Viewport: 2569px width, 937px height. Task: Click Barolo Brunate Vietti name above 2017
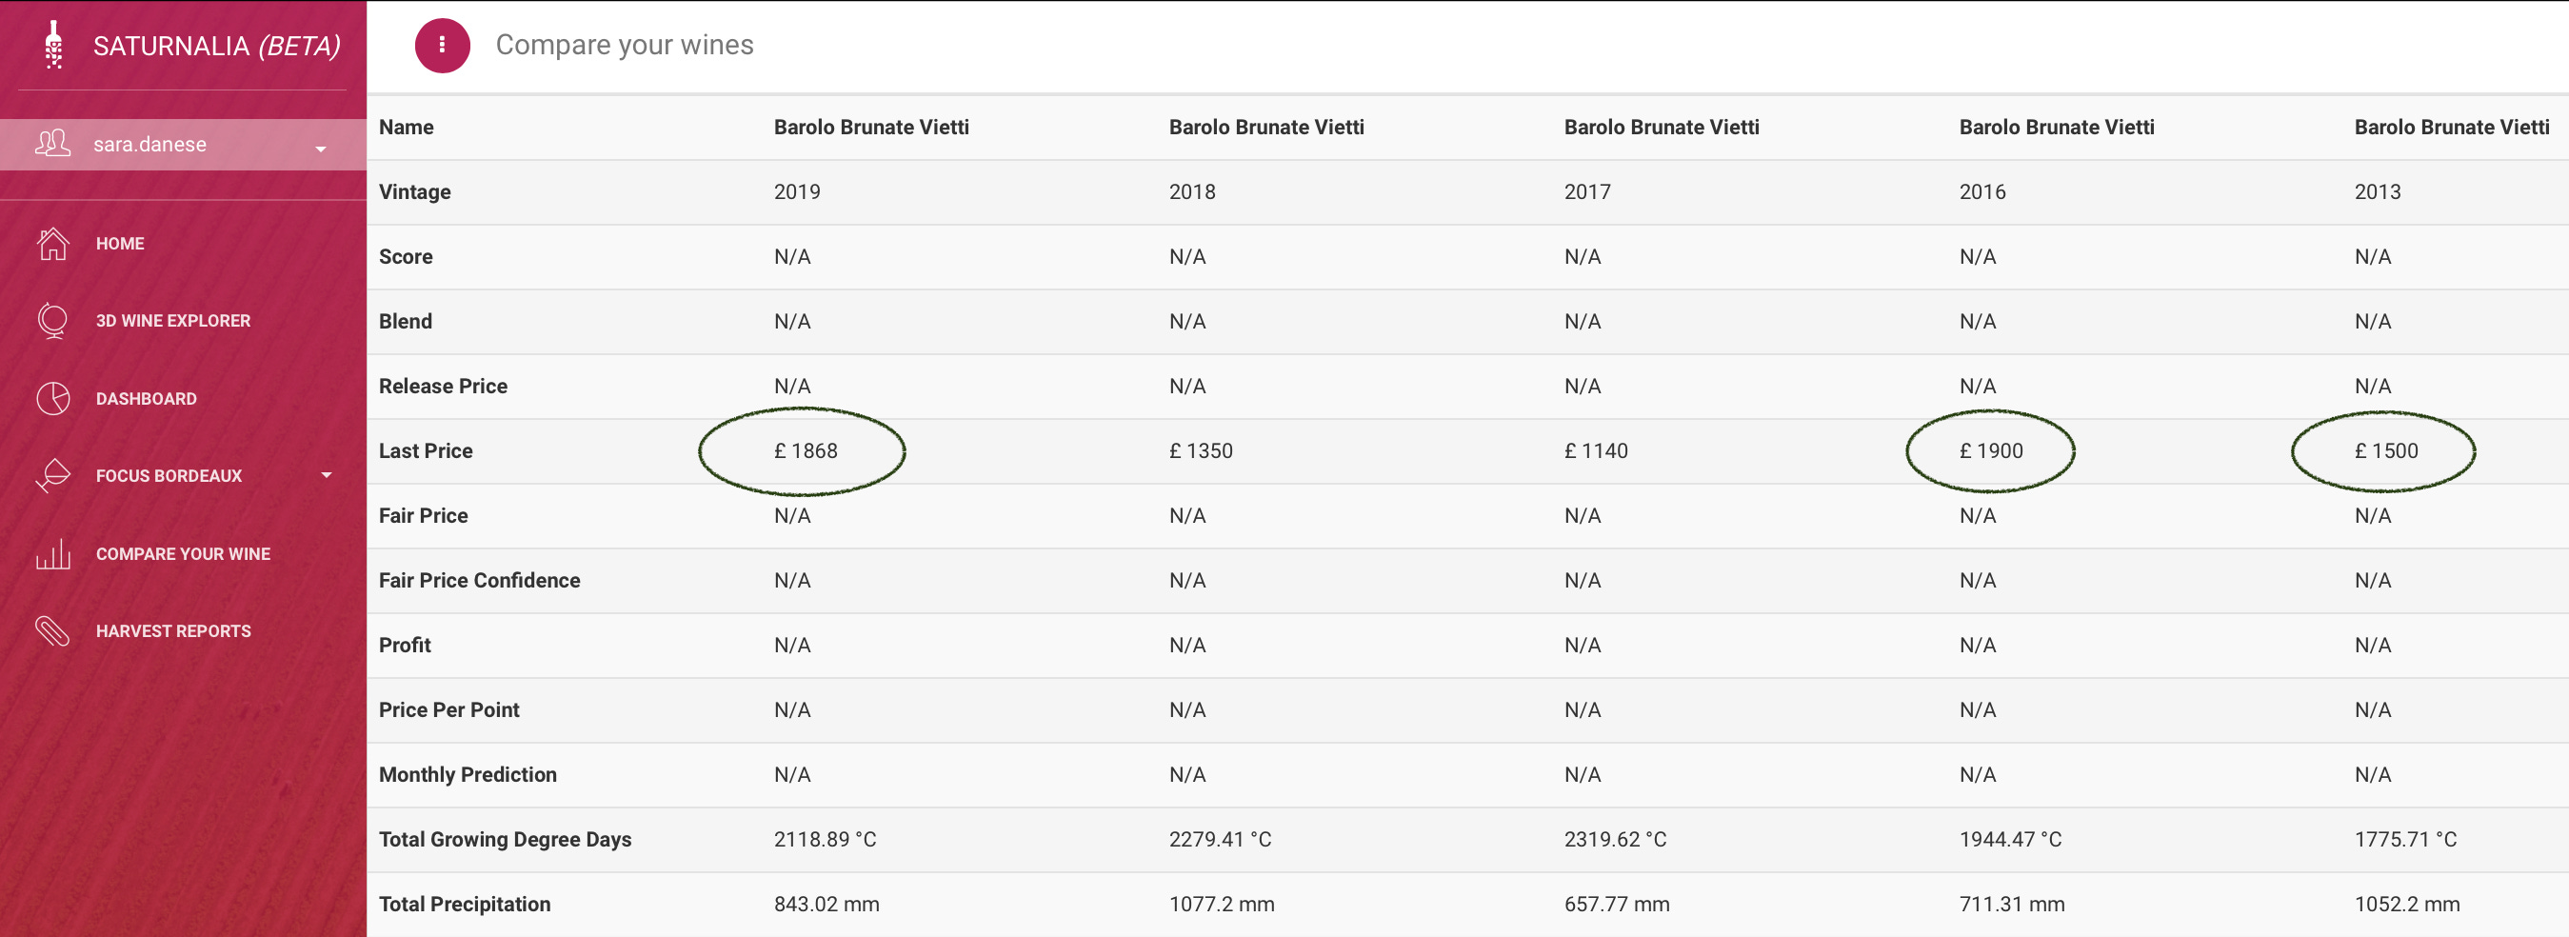tap(1662, 127)
